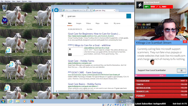Viewport: 188px width, 106px height.
Task: Click the Bing logo placeholder beside search box
Action: click(62, 16)
